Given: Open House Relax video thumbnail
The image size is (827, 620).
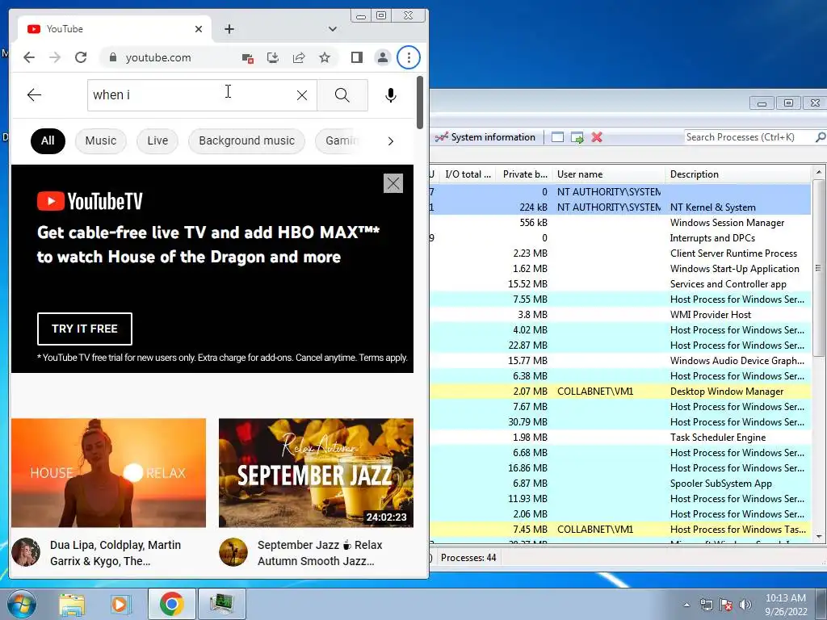Looking at the screenshot, I should 109,473.
